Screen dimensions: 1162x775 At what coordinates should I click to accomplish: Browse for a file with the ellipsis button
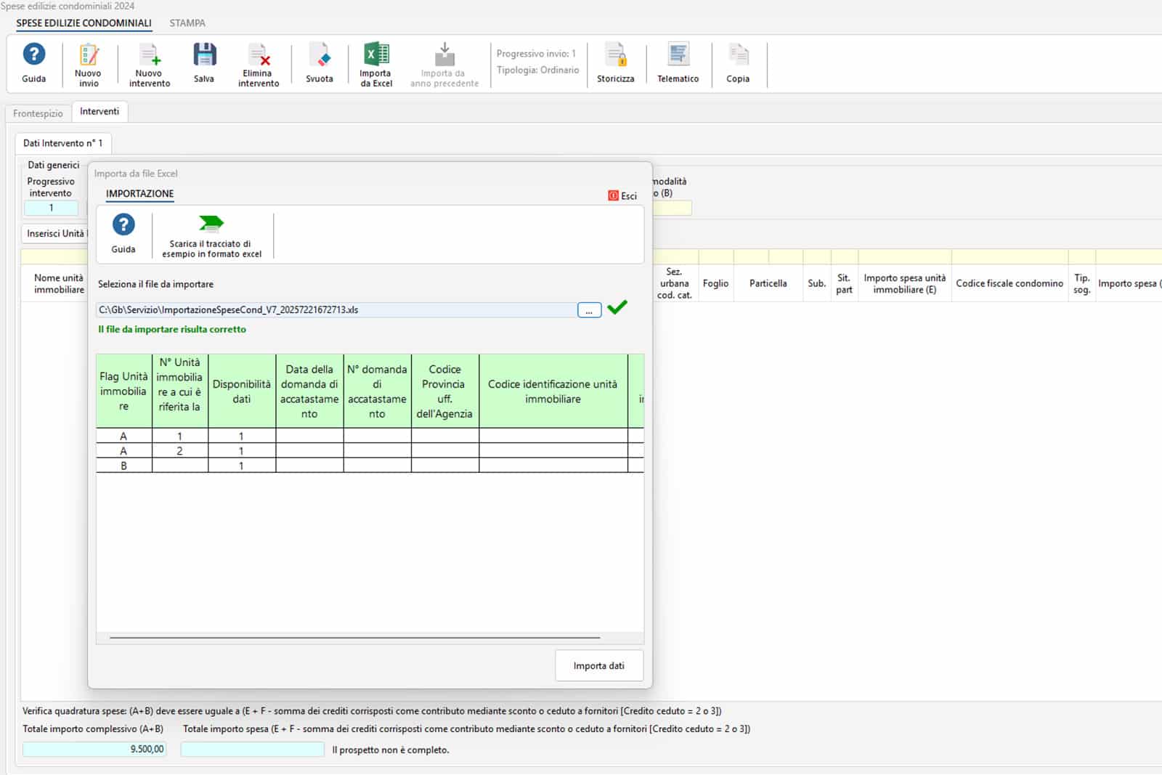[x=588, y=309]
